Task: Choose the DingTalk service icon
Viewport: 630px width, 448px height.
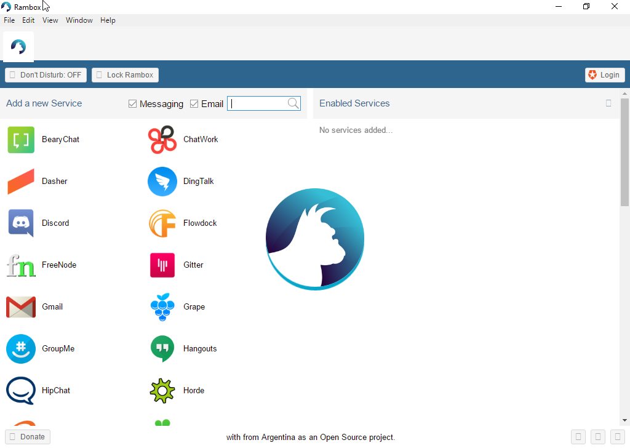Action: pyautogui.click(x=162, y=182)
